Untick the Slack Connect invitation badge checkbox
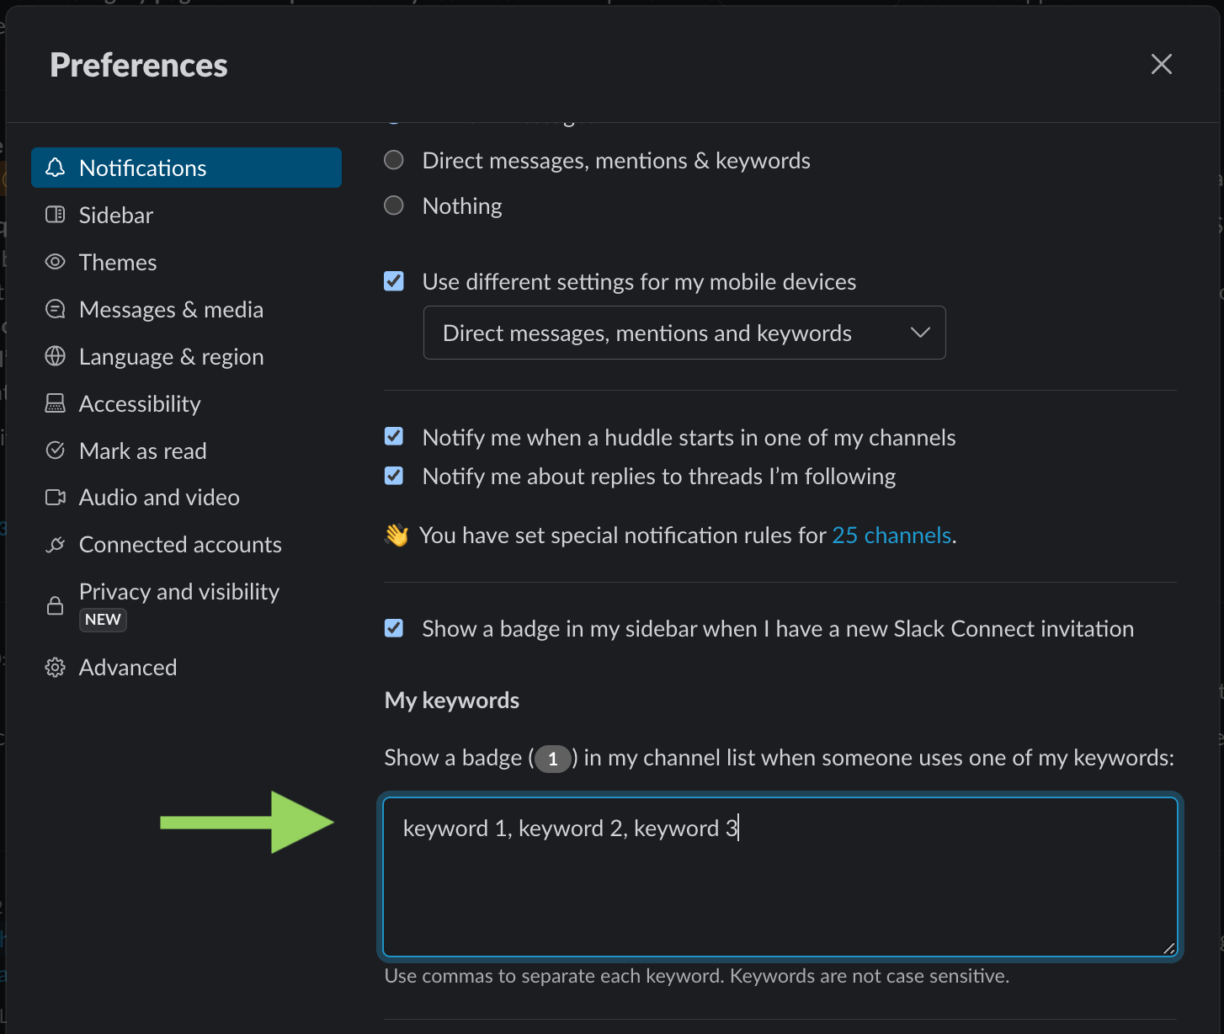 [394, 628]
